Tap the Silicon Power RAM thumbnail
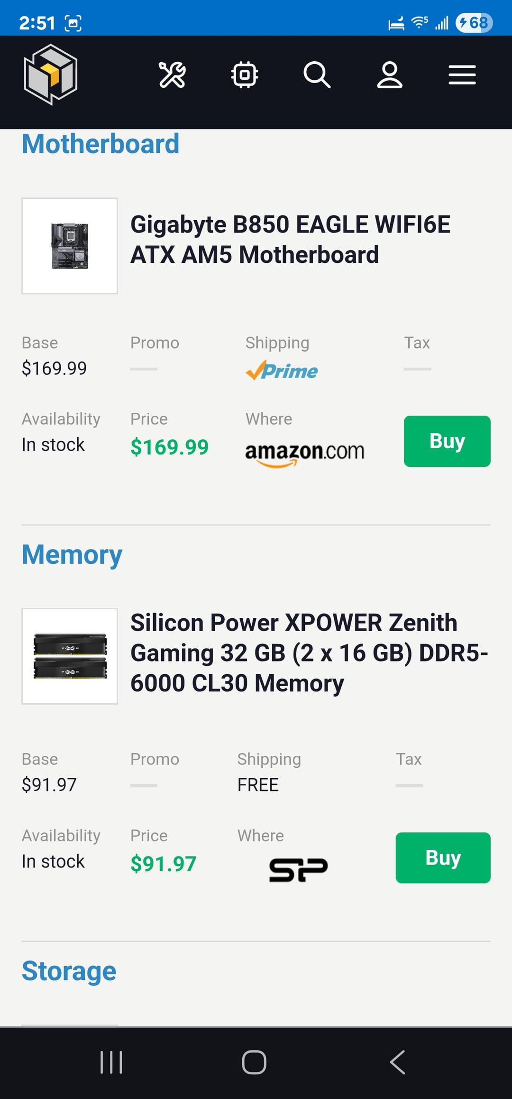512x1099 pixels. [70, 656]
